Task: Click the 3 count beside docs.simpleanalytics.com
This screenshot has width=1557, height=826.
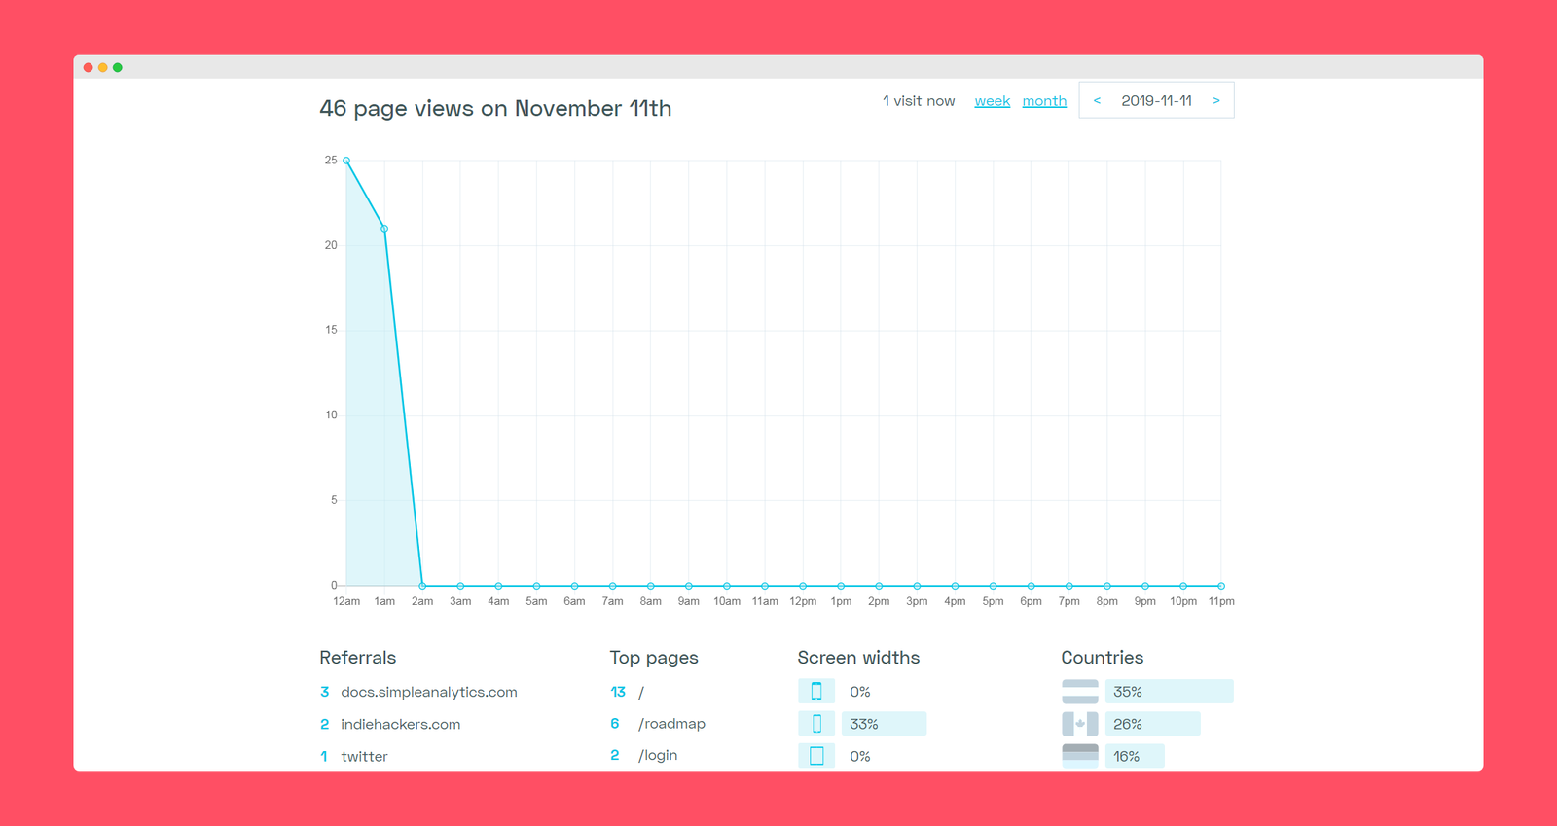Action: click(x=325, y=692)
